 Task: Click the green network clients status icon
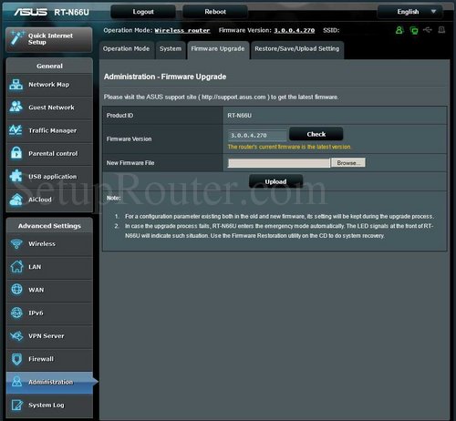(x=414, y=30)
